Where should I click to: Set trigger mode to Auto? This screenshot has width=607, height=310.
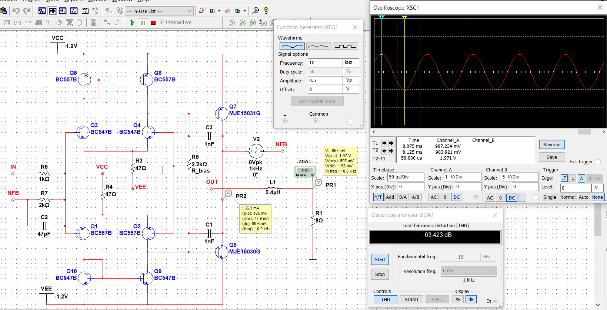(x=584, y=197)
